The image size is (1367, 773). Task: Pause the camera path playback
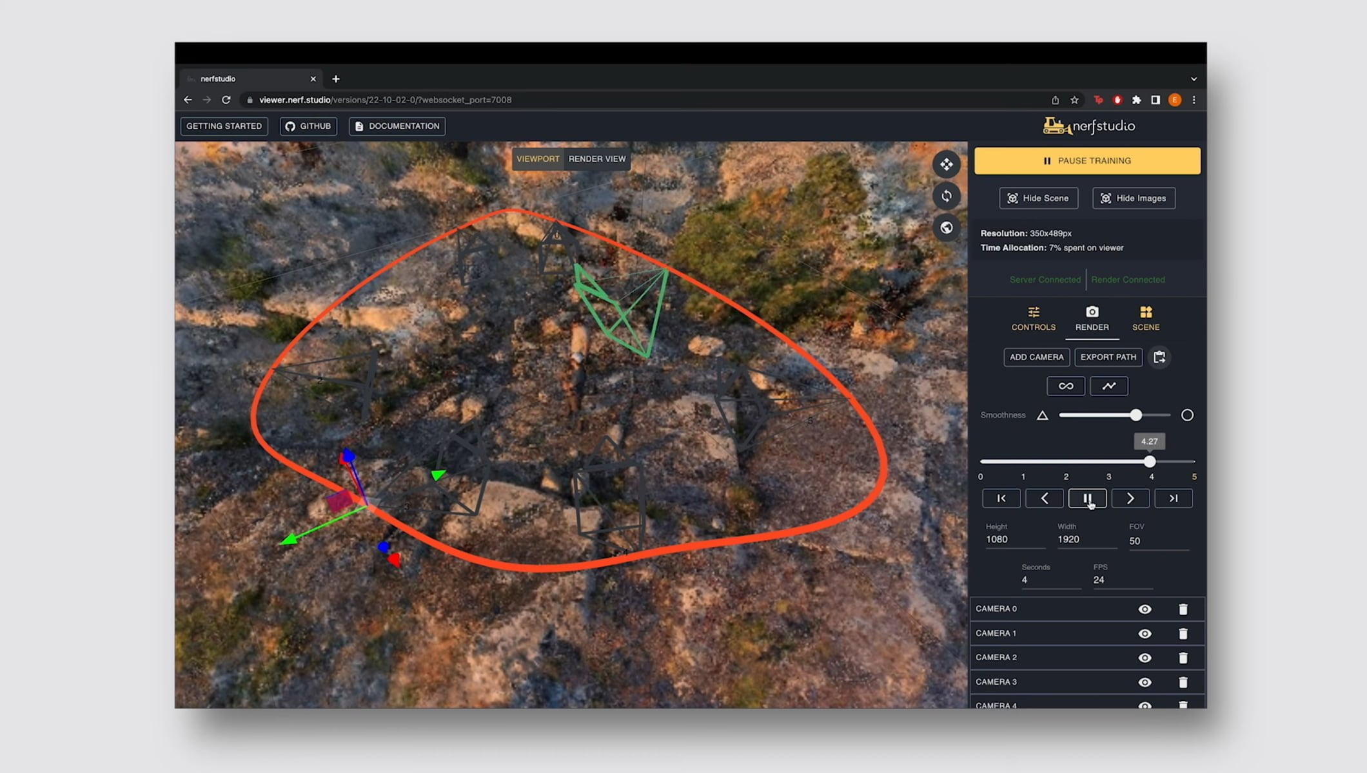1087,498
